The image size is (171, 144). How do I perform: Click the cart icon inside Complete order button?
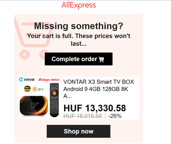click(x=102, y=59)
